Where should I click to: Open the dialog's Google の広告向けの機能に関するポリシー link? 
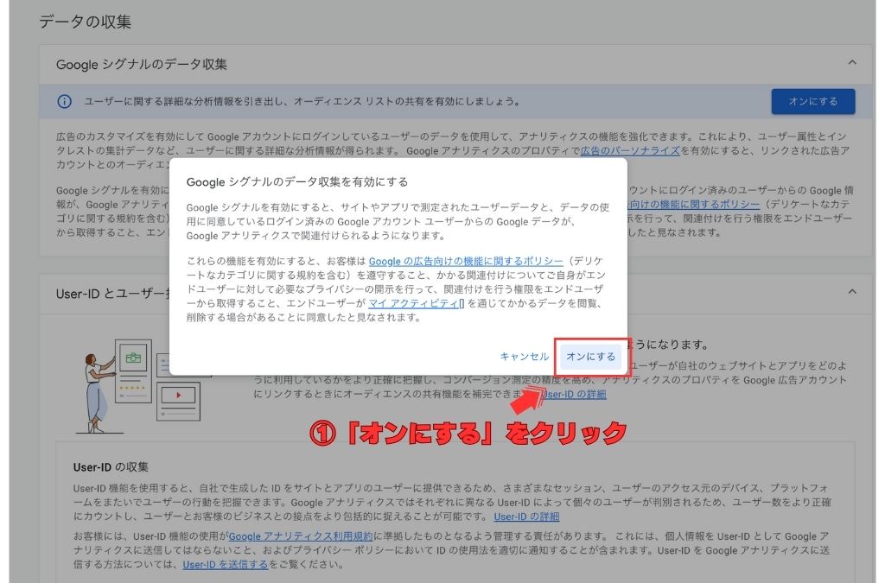pos(466,261)
